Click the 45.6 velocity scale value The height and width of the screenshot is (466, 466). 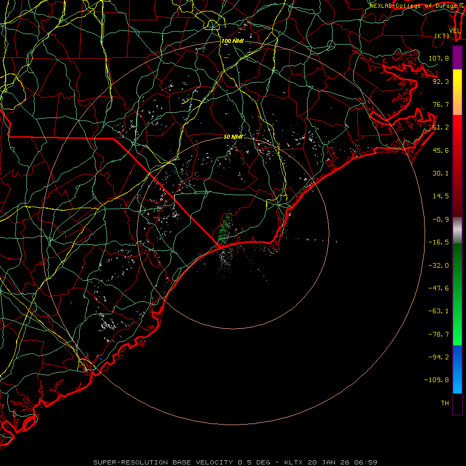point(441,150)
